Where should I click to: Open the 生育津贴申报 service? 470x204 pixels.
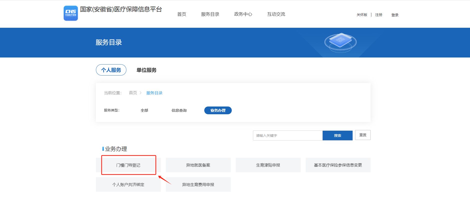[x=268, y=165]
